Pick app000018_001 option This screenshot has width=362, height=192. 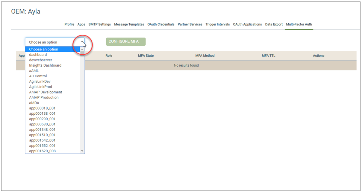pos(52,108)
